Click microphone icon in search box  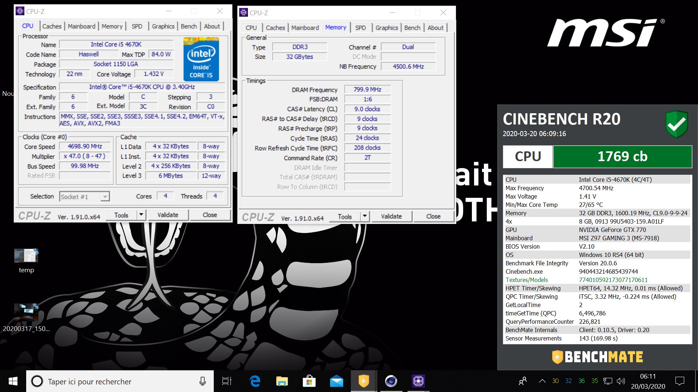pos(202,381)
